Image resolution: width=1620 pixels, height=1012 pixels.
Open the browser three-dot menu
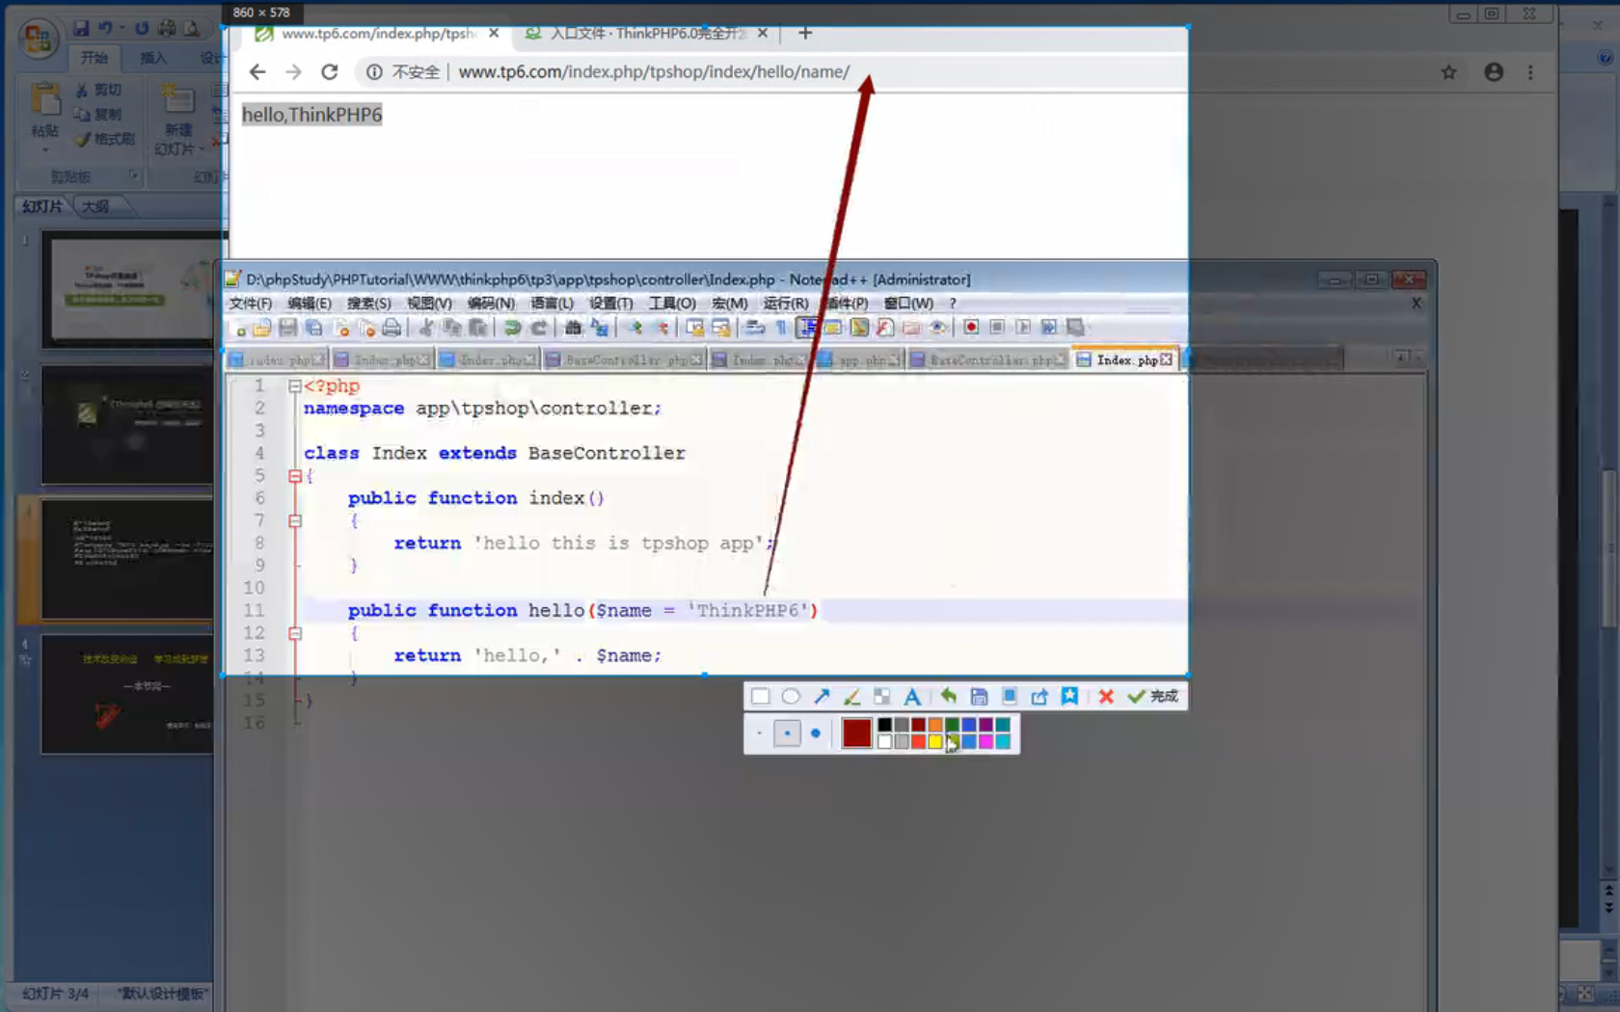click(x=1530, y=72)
